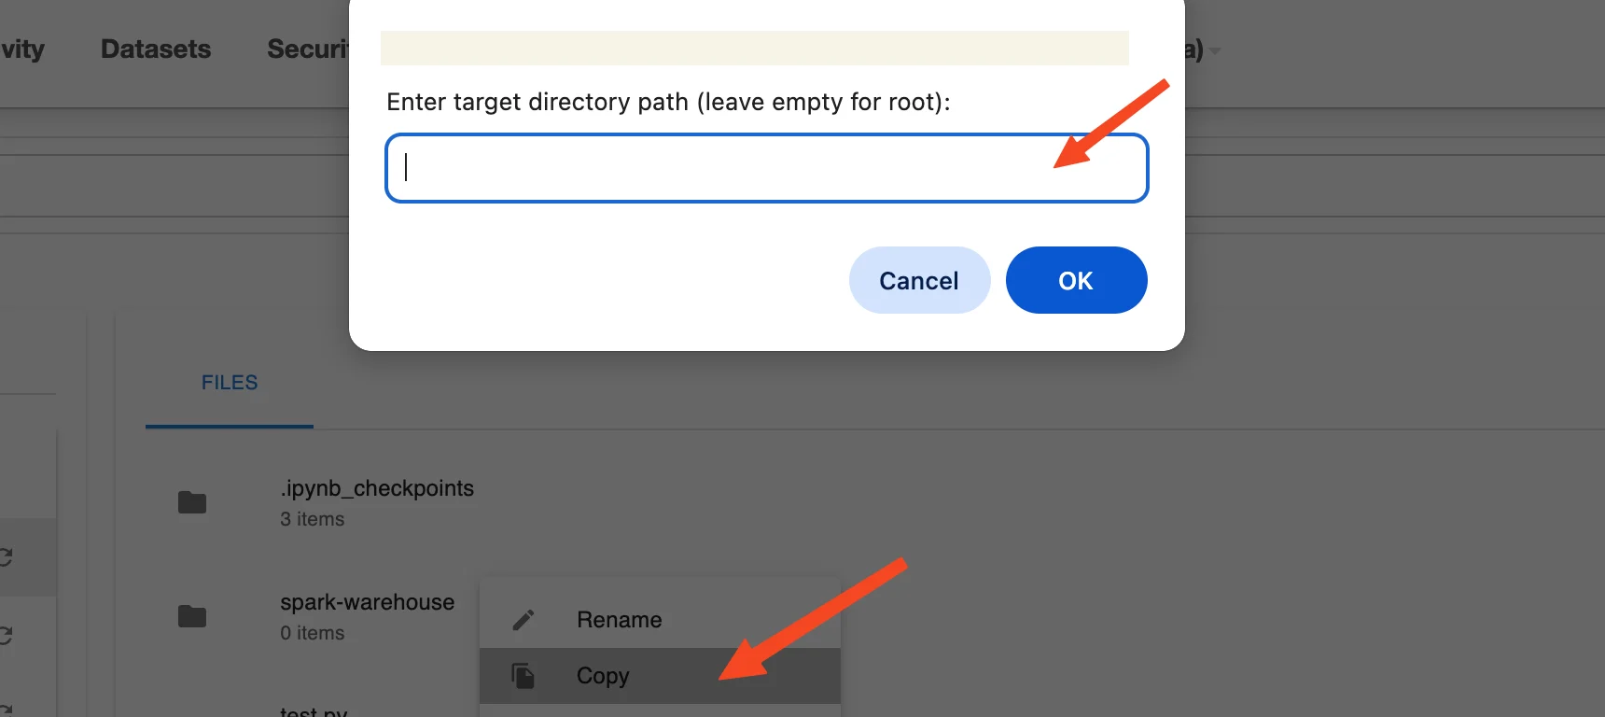Click refresh icon in highlighted sidebar row
The image size is (1605, 717).
5,557
